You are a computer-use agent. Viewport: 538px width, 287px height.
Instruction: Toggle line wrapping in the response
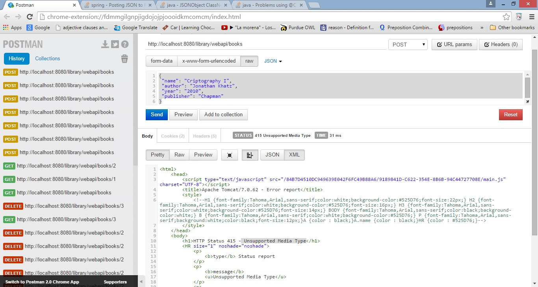click(x=250, y=155)
